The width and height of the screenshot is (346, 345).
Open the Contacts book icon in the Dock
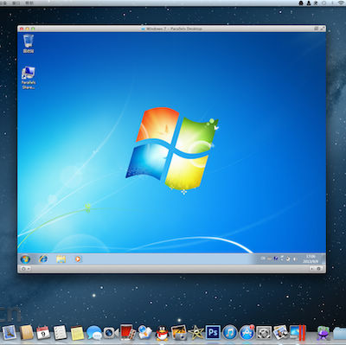27,333
